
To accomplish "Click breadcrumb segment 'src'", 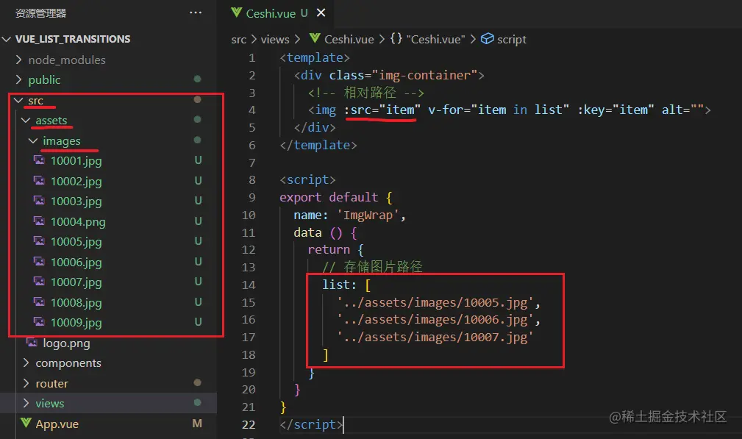I will [238, 39].
